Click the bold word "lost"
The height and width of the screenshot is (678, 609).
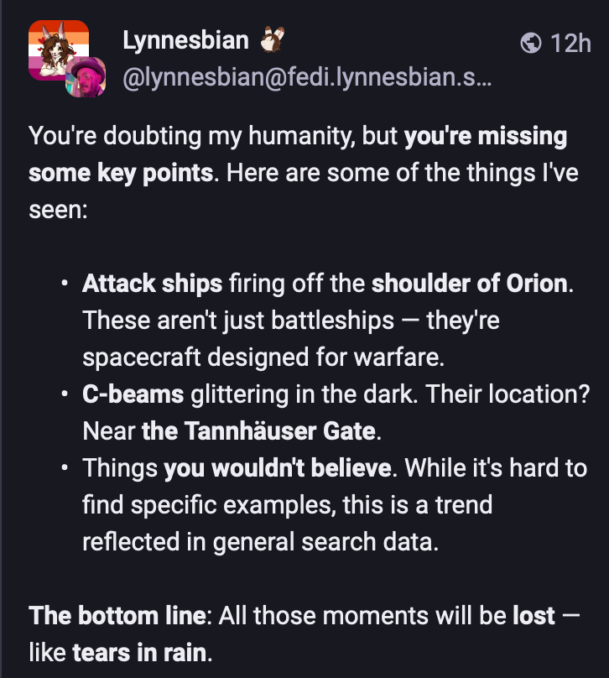click(x=534, y=615)
